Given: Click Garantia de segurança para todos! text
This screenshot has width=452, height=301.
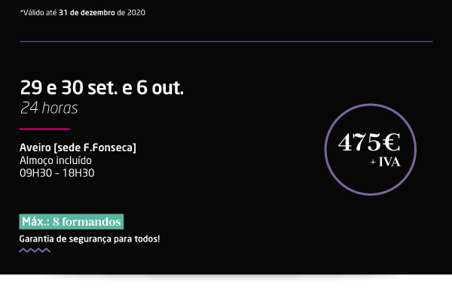Looking at the screenshot, I should [90, 239].
